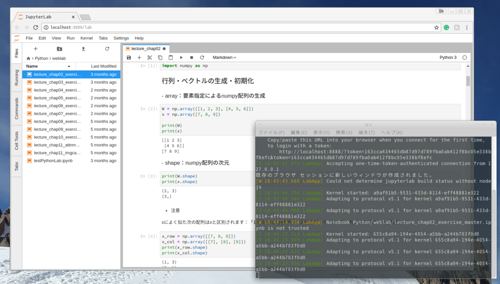The image size is (500, 284).
Task: Open the Edit menu
Action: [x=42, y=38]
